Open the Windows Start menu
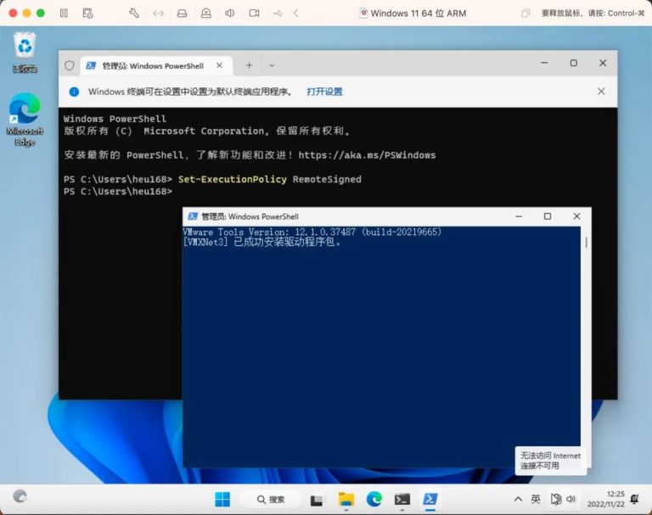This screenshot has height=515, width=652. tap(222, 499)
